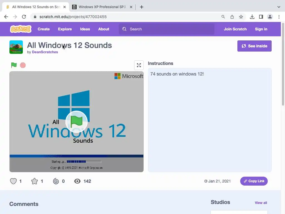The image size is (285, 214).
Task: Go forward in browser history
Action: pos(15,17)
